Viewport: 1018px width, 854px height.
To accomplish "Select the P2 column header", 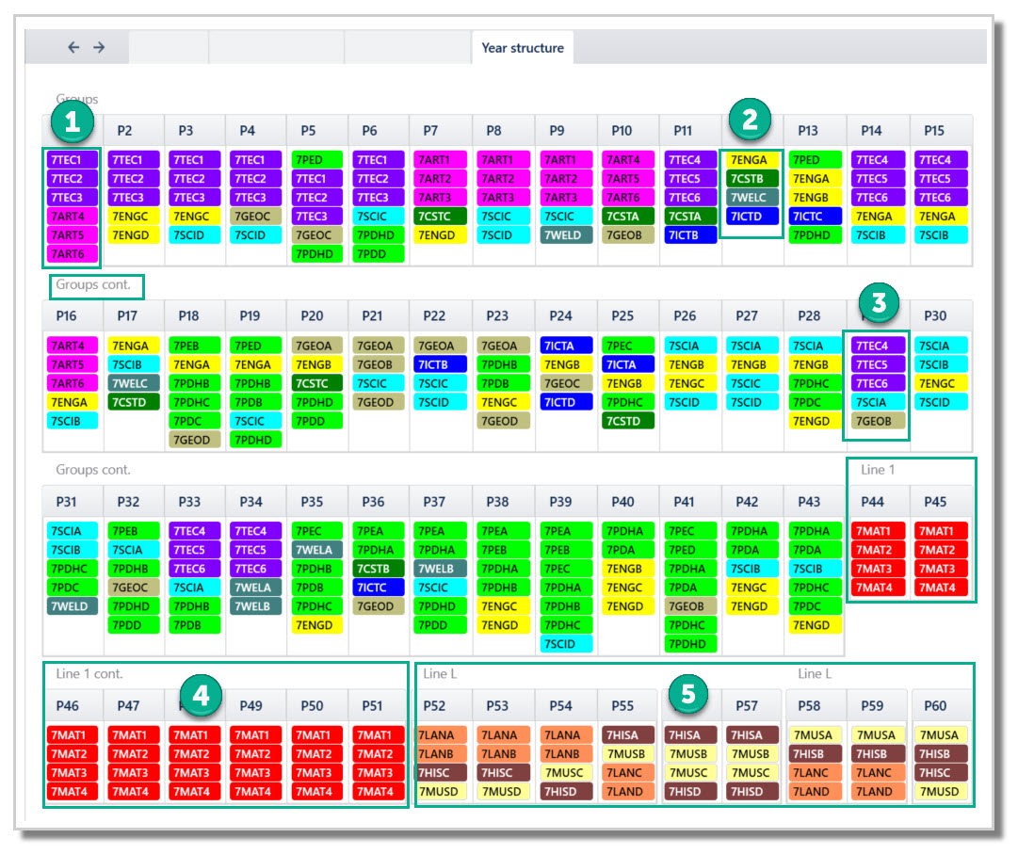I will (x=124, y=131).
